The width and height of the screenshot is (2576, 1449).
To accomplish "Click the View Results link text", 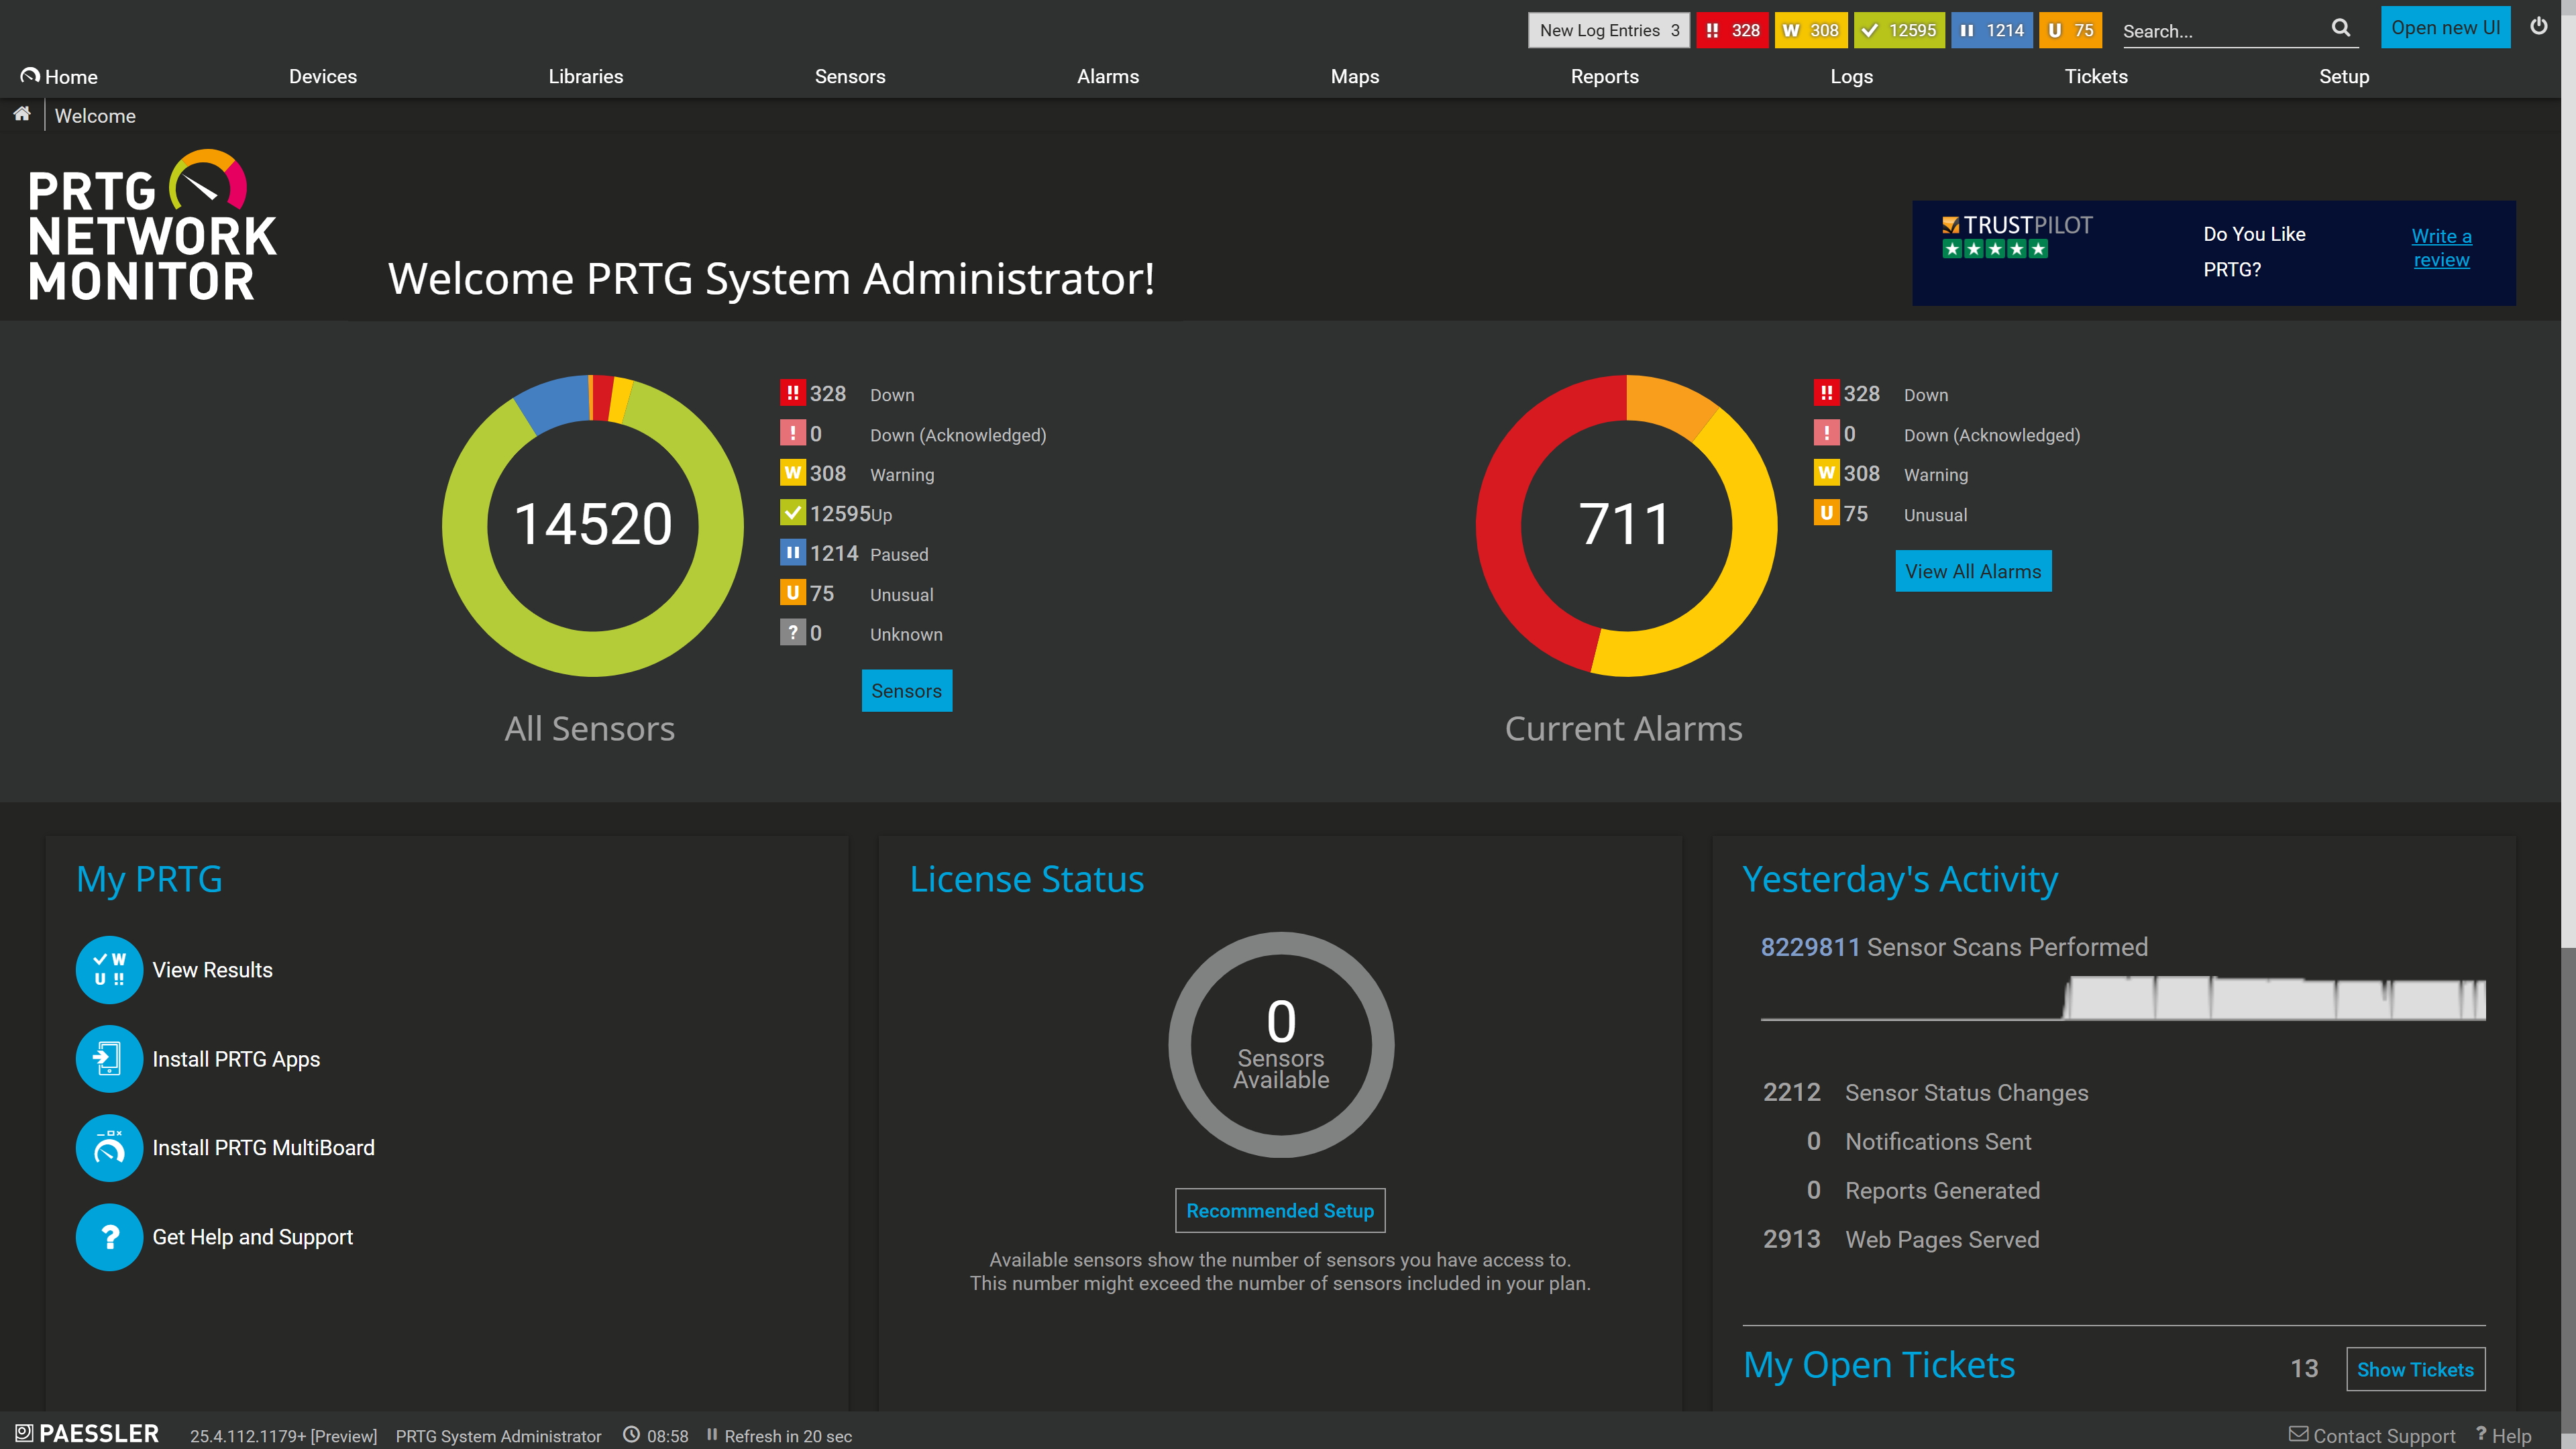I will click(212, 969).
